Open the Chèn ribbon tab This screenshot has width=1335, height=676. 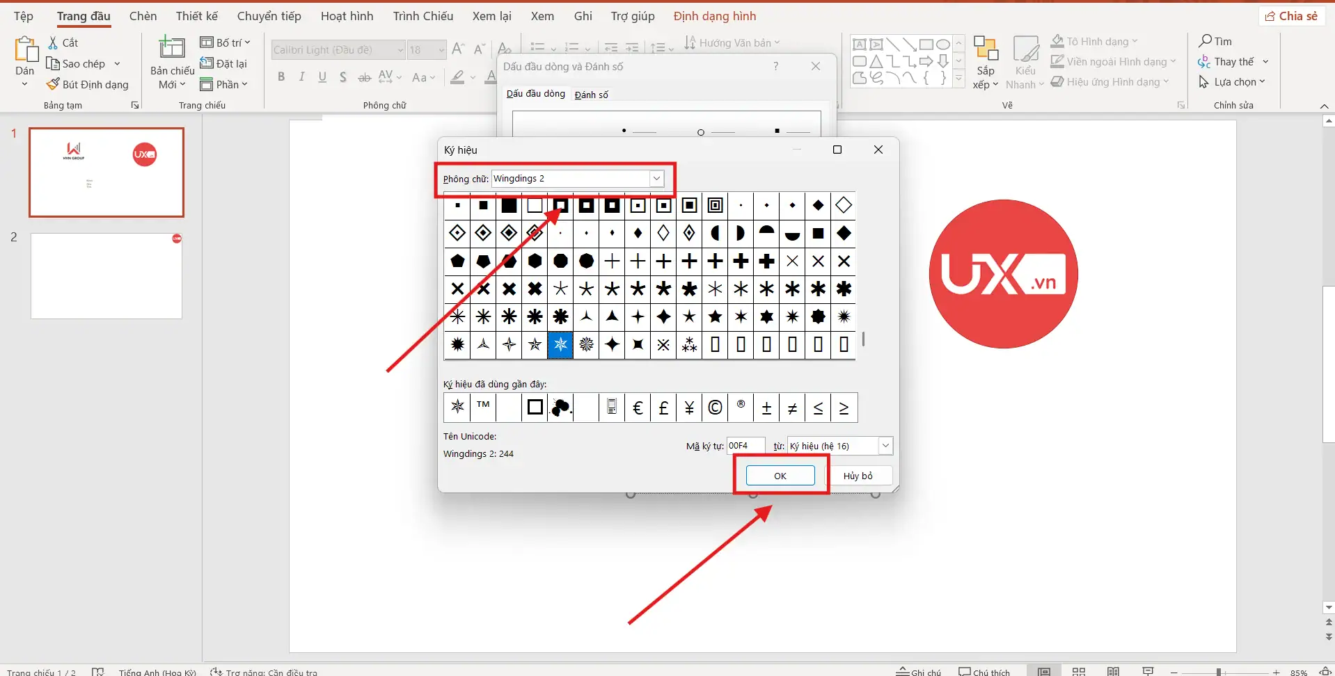click(x=143, y=16)
